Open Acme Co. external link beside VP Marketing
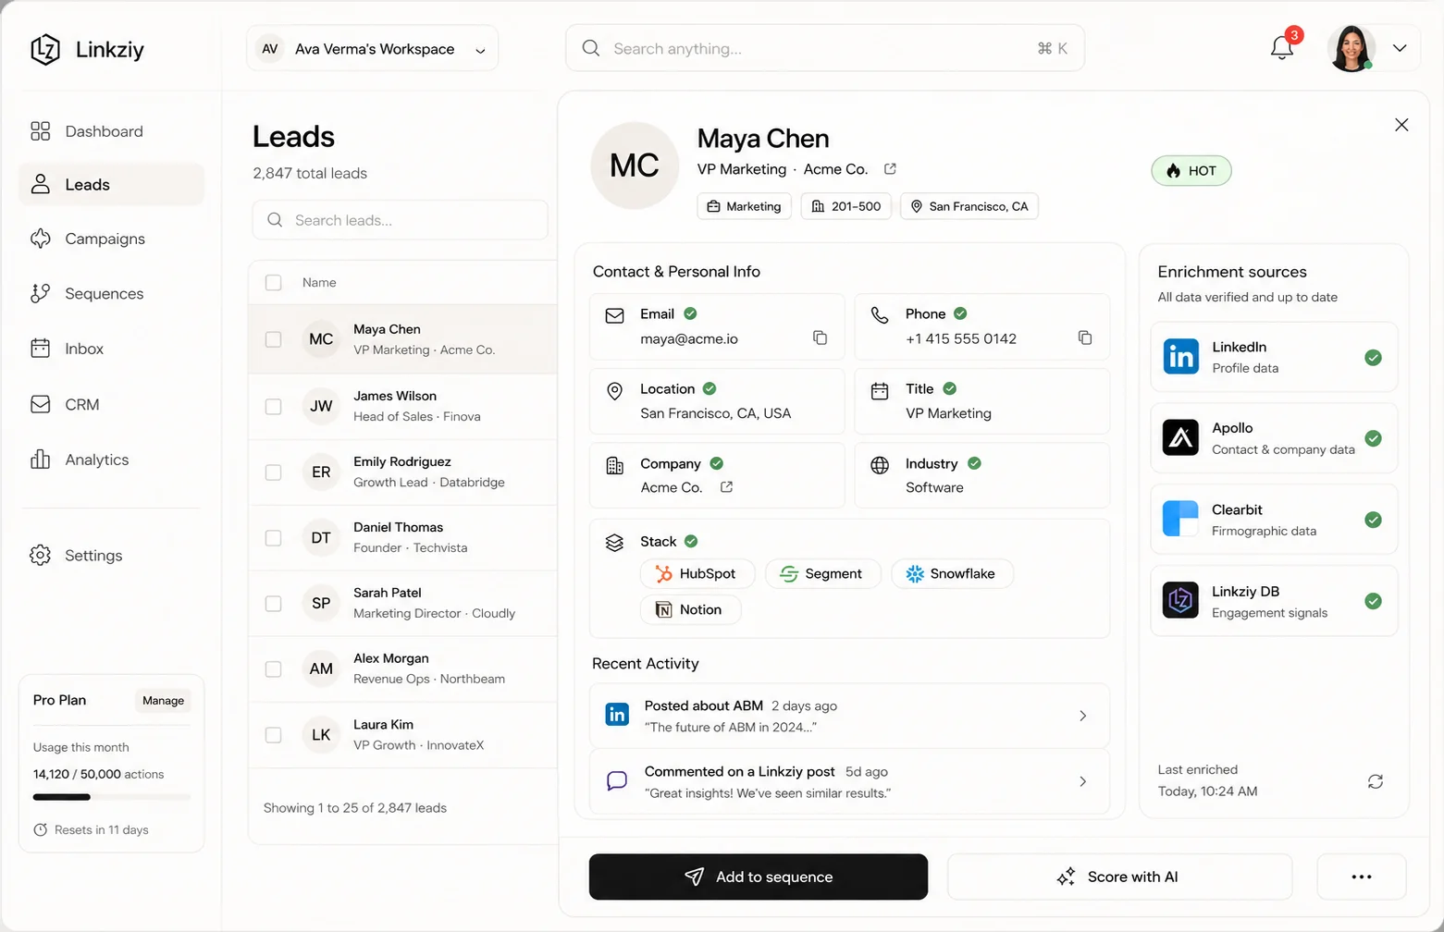 890,169
